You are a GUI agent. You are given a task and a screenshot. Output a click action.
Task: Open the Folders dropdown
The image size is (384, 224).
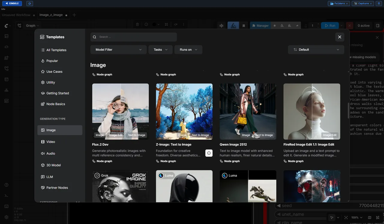pos(339,3)
